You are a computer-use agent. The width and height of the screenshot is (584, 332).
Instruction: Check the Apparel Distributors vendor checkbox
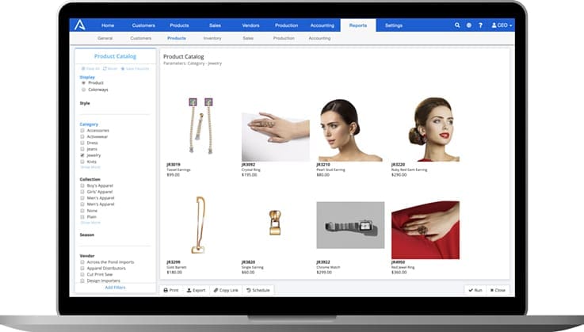[x=82, y=269]
